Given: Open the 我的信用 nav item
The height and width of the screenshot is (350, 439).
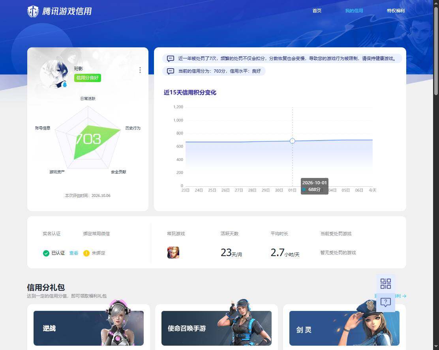Looking at the screenshot, I should point(354,11).
